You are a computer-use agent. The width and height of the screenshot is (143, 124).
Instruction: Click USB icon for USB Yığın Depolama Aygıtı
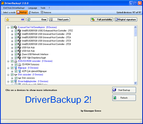pos(19,58)
